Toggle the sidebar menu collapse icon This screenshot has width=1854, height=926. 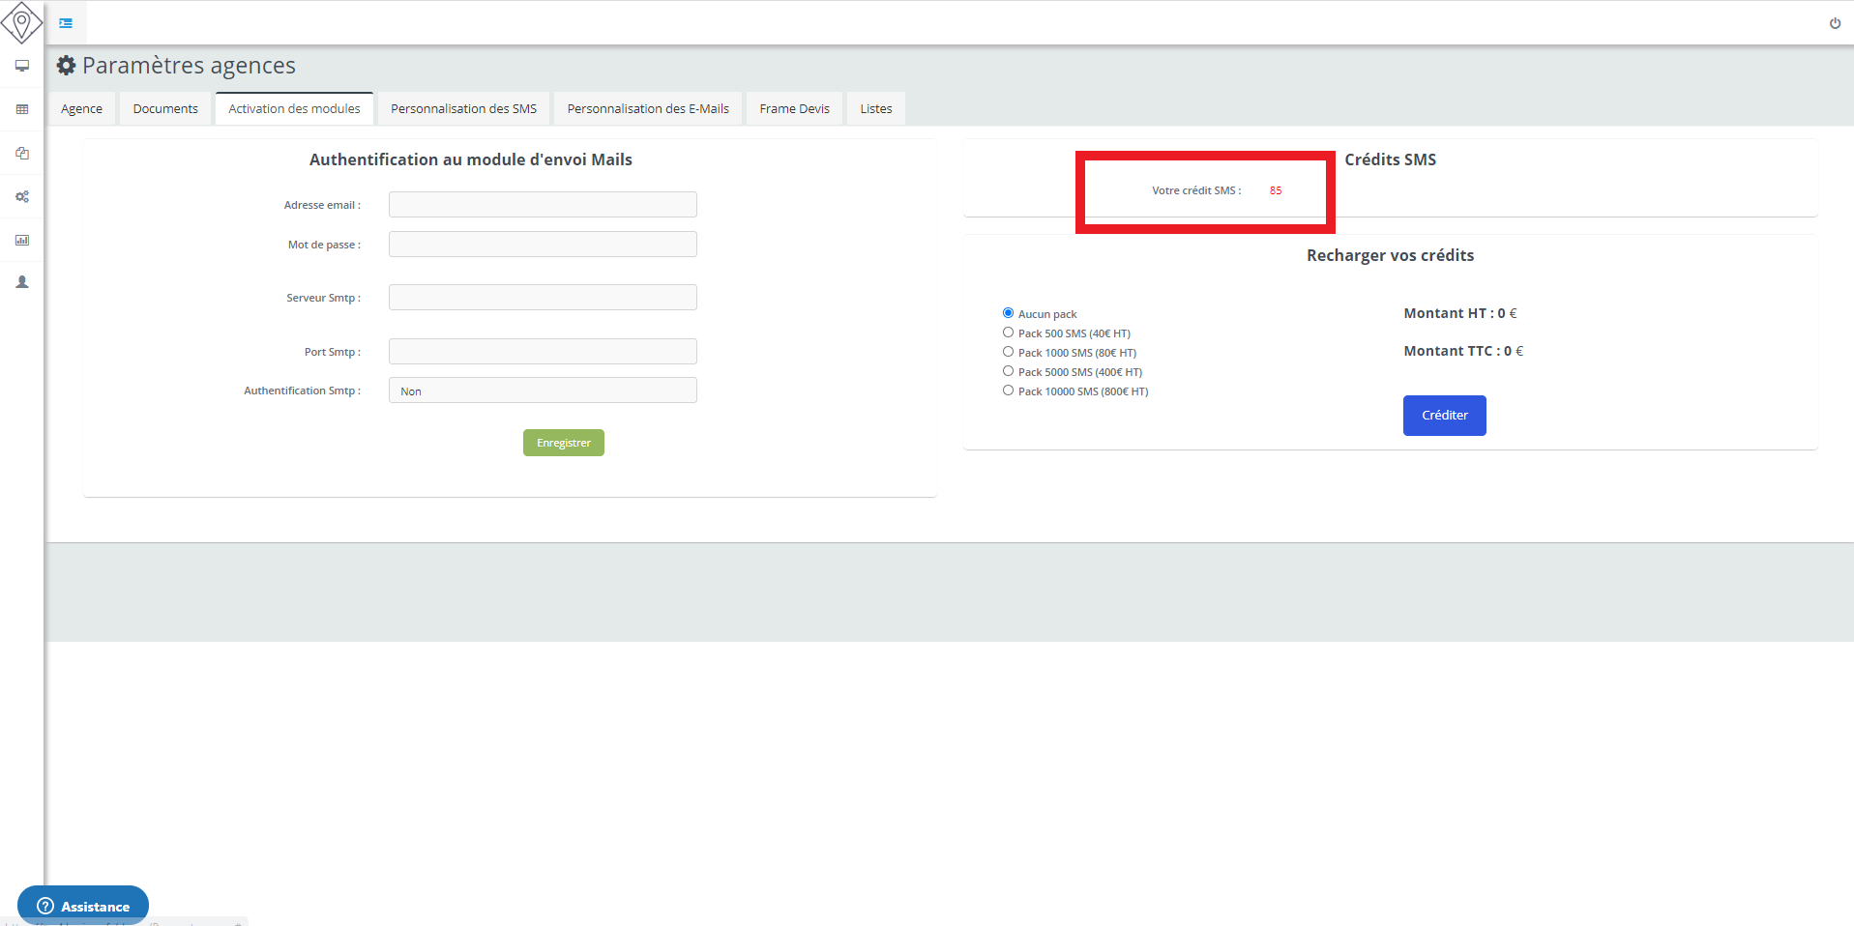[x=66, y=23]
